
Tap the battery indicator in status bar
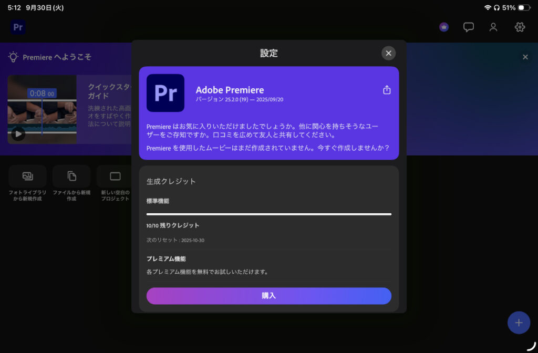click(x=524, y=7)
